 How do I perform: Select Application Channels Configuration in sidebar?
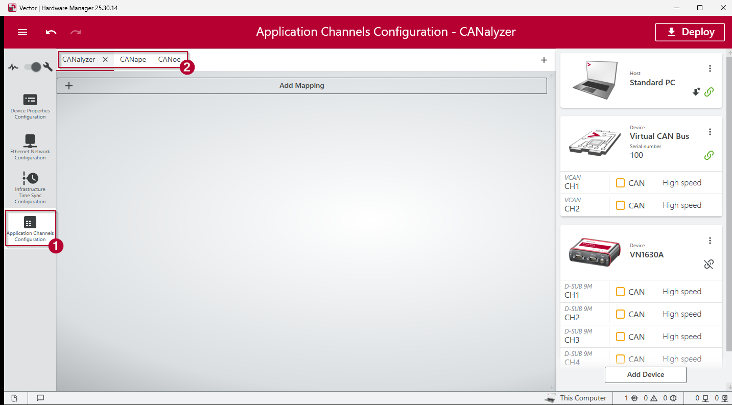(x=30, y=228)
